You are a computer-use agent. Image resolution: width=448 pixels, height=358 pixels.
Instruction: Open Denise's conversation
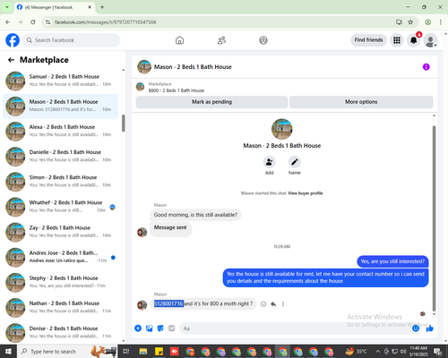[x=60, y=332]
